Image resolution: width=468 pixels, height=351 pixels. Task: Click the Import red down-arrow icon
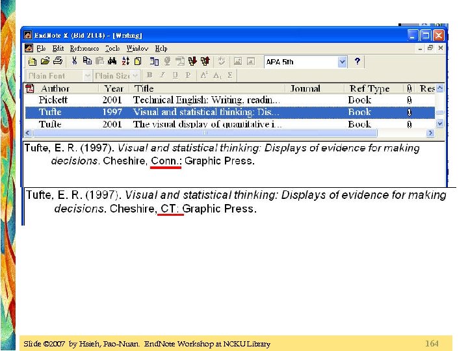tap(192, 61)
